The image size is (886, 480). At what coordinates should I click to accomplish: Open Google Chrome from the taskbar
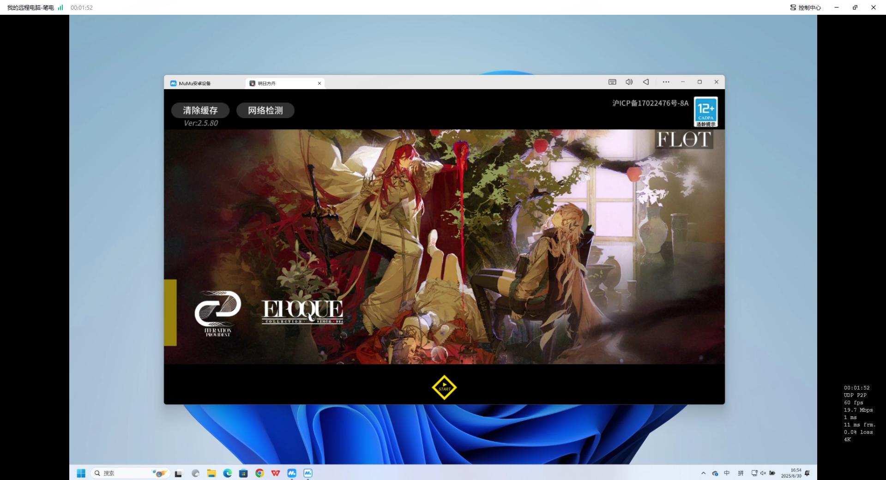(x=259, y=473)
